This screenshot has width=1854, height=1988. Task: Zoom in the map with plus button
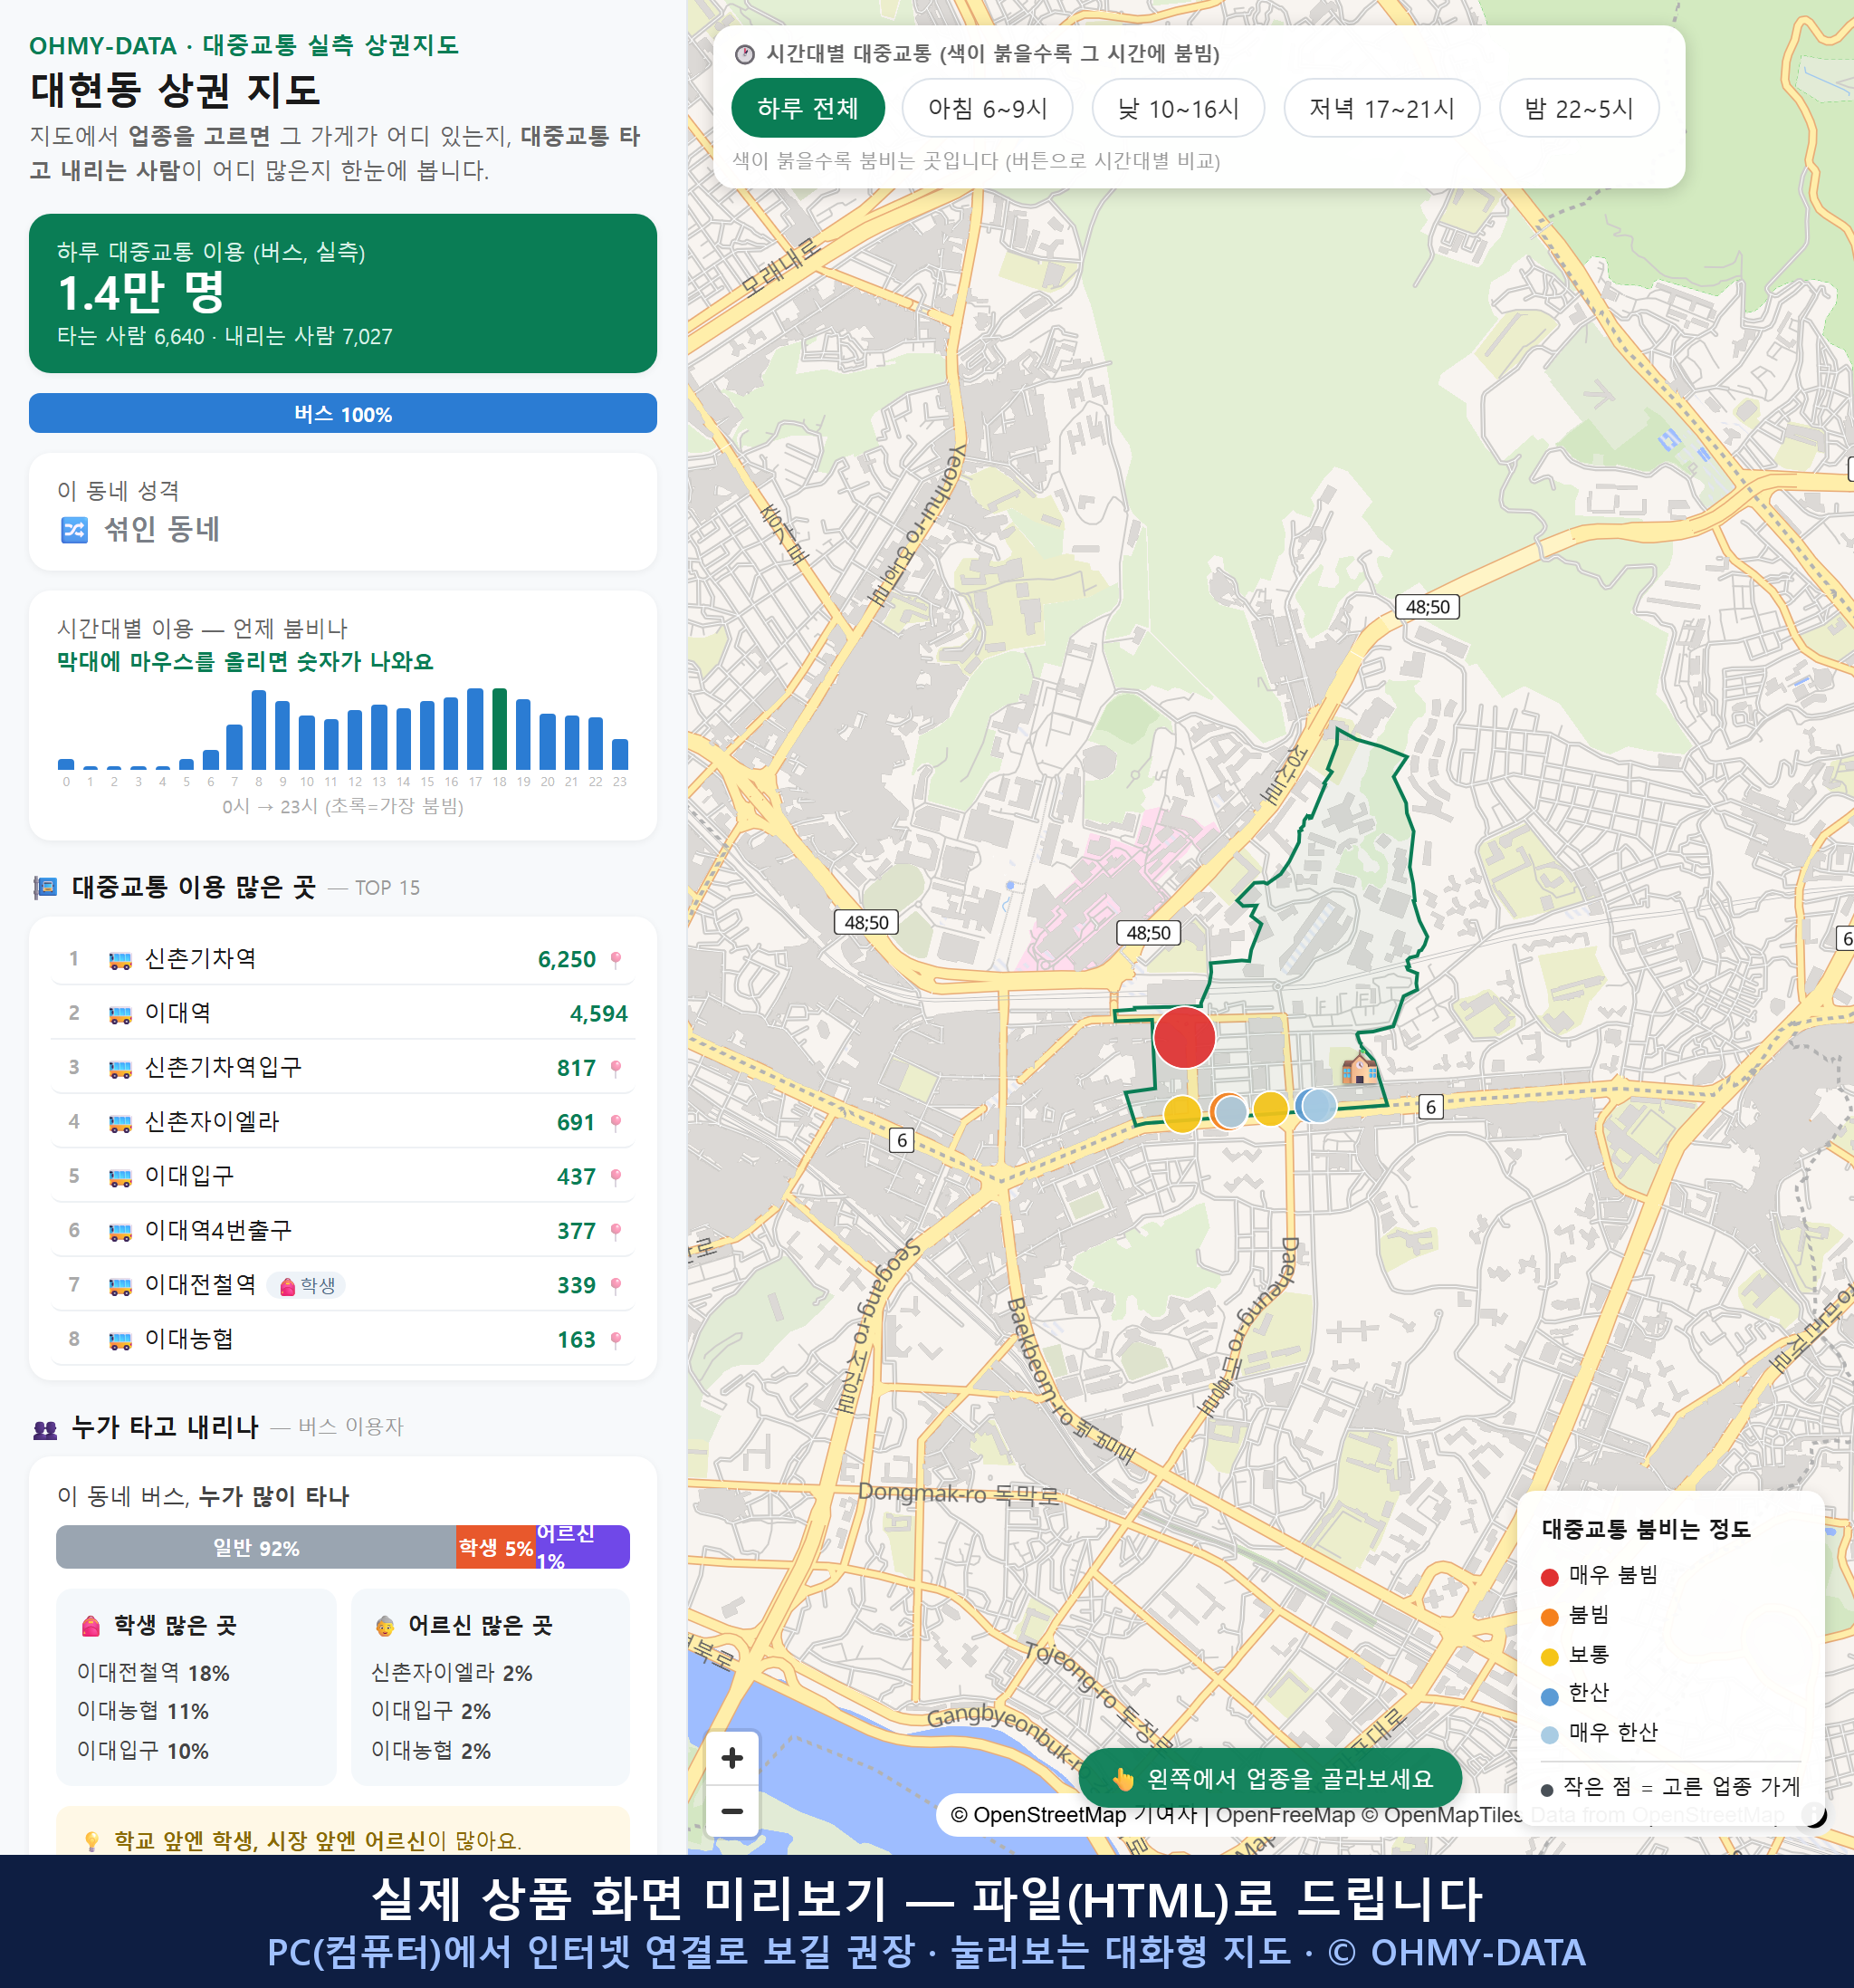click(x=731, y=1758)
